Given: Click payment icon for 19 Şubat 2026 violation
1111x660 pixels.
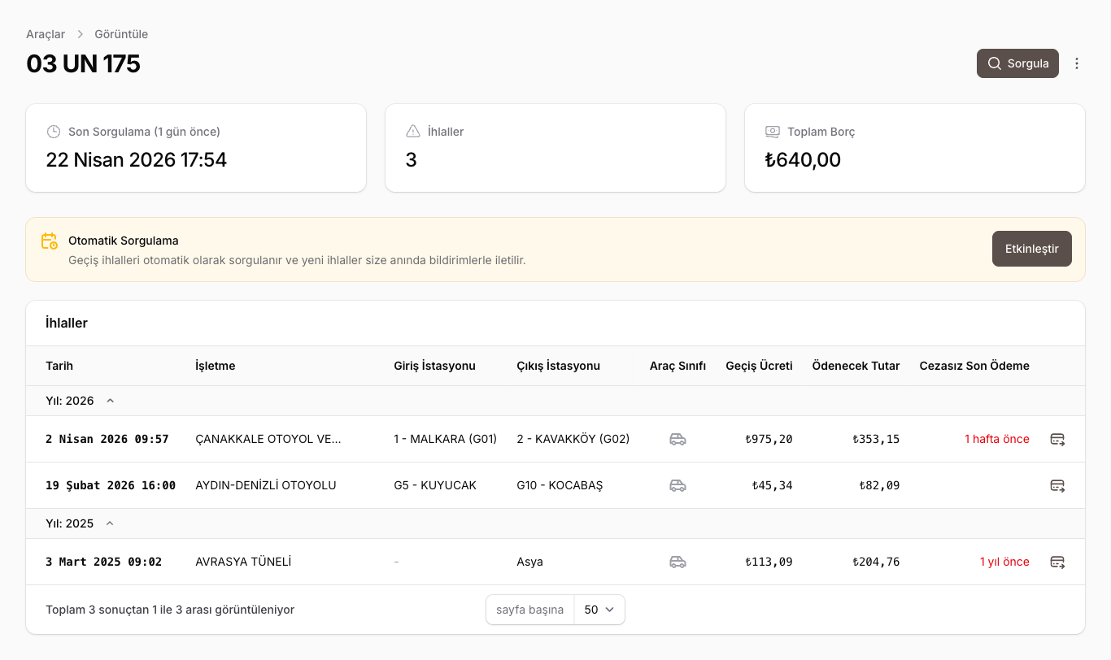Looking at the screenshot, I should click(1057, 485).
